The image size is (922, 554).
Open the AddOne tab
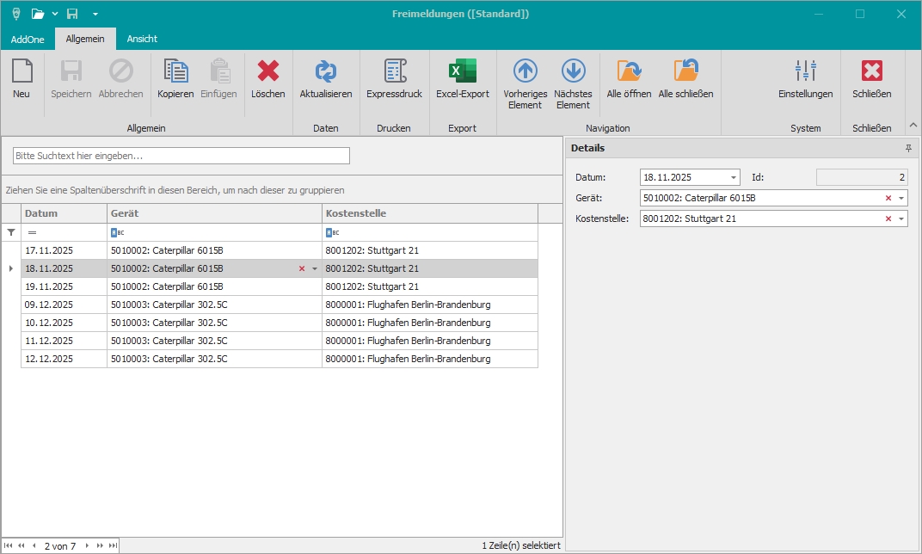[x=28, y=39]
